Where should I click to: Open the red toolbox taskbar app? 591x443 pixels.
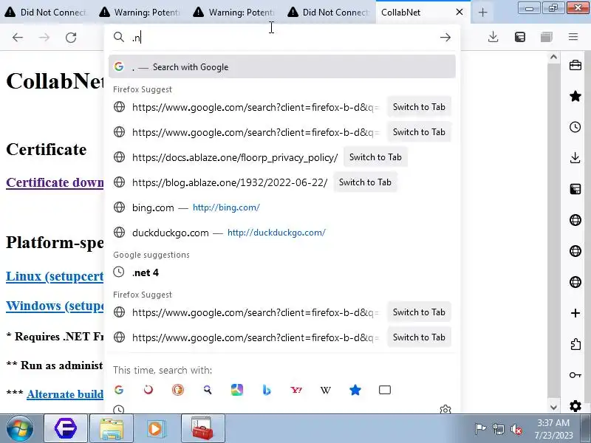pos(202,428)
